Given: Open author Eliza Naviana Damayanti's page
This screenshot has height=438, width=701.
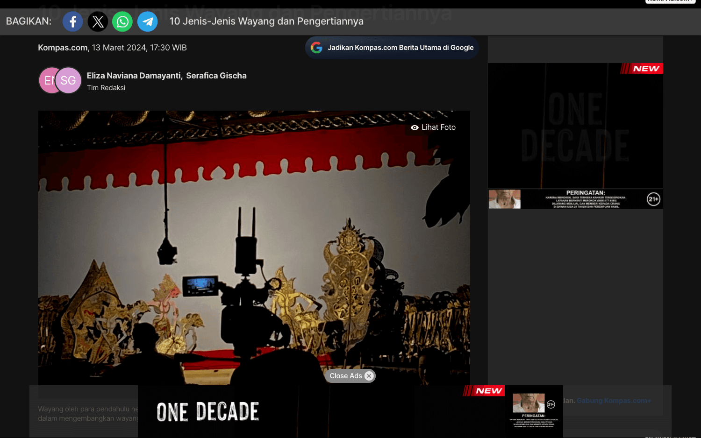Looking at the screenshot, I should point(135,76).
